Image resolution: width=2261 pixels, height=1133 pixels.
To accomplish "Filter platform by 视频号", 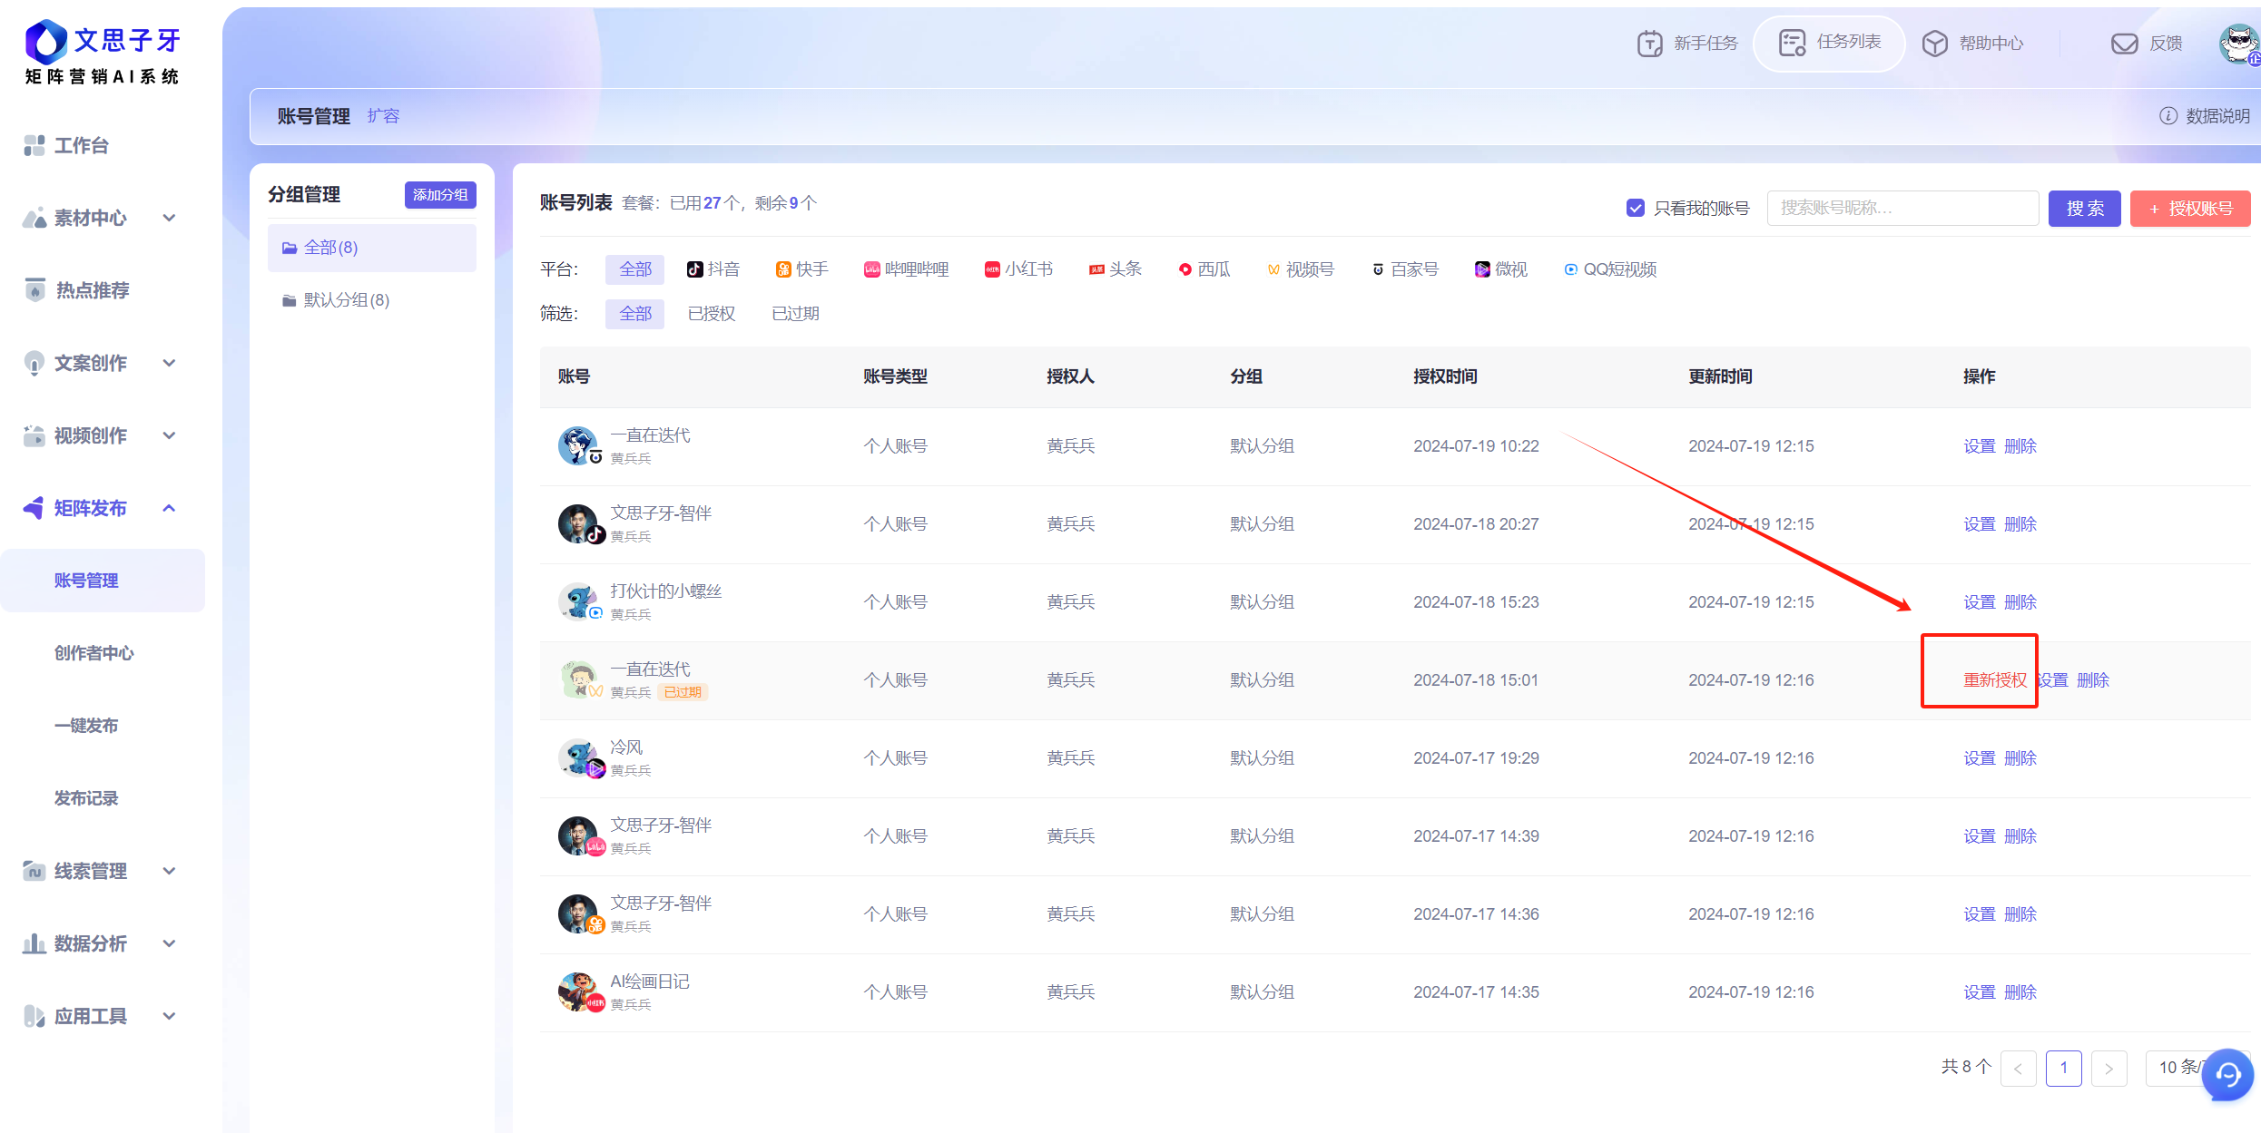I will pyautogui.click(x=1301, y=269).
